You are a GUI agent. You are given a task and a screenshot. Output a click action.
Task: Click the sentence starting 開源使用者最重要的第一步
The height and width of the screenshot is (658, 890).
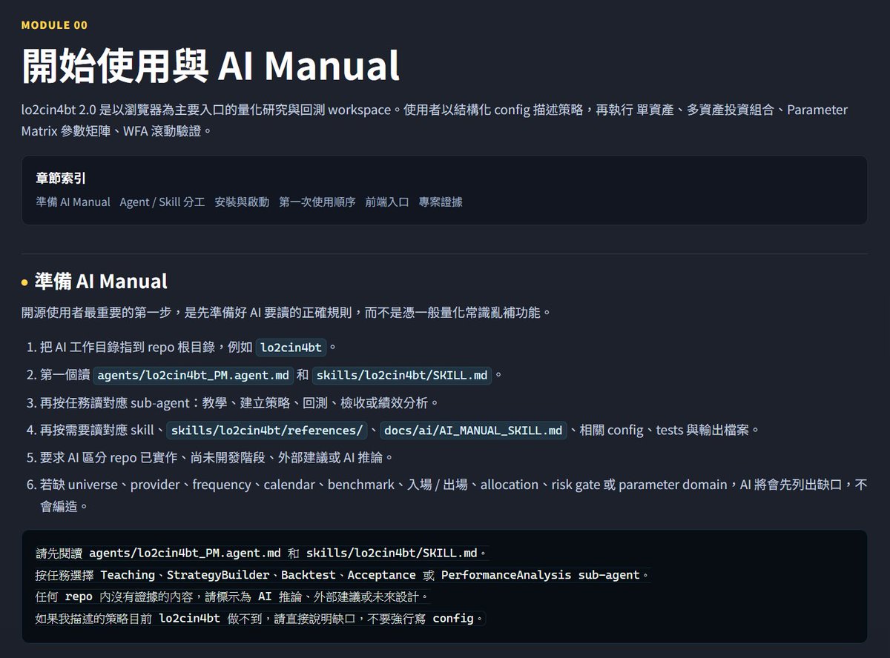tap(287, 312)
